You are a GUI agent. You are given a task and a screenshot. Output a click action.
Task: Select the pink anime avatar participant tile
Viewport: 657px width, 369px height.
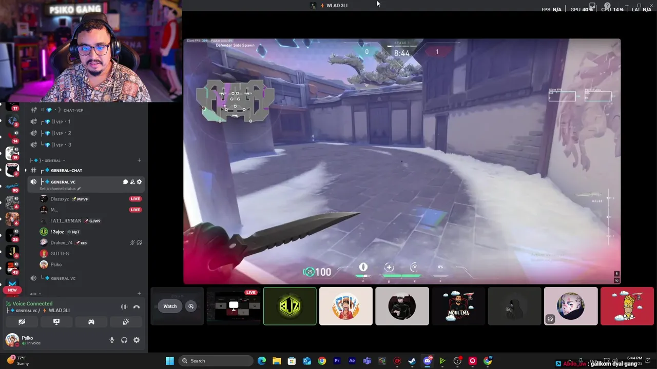pyautogui.click(x=571, y=306)
